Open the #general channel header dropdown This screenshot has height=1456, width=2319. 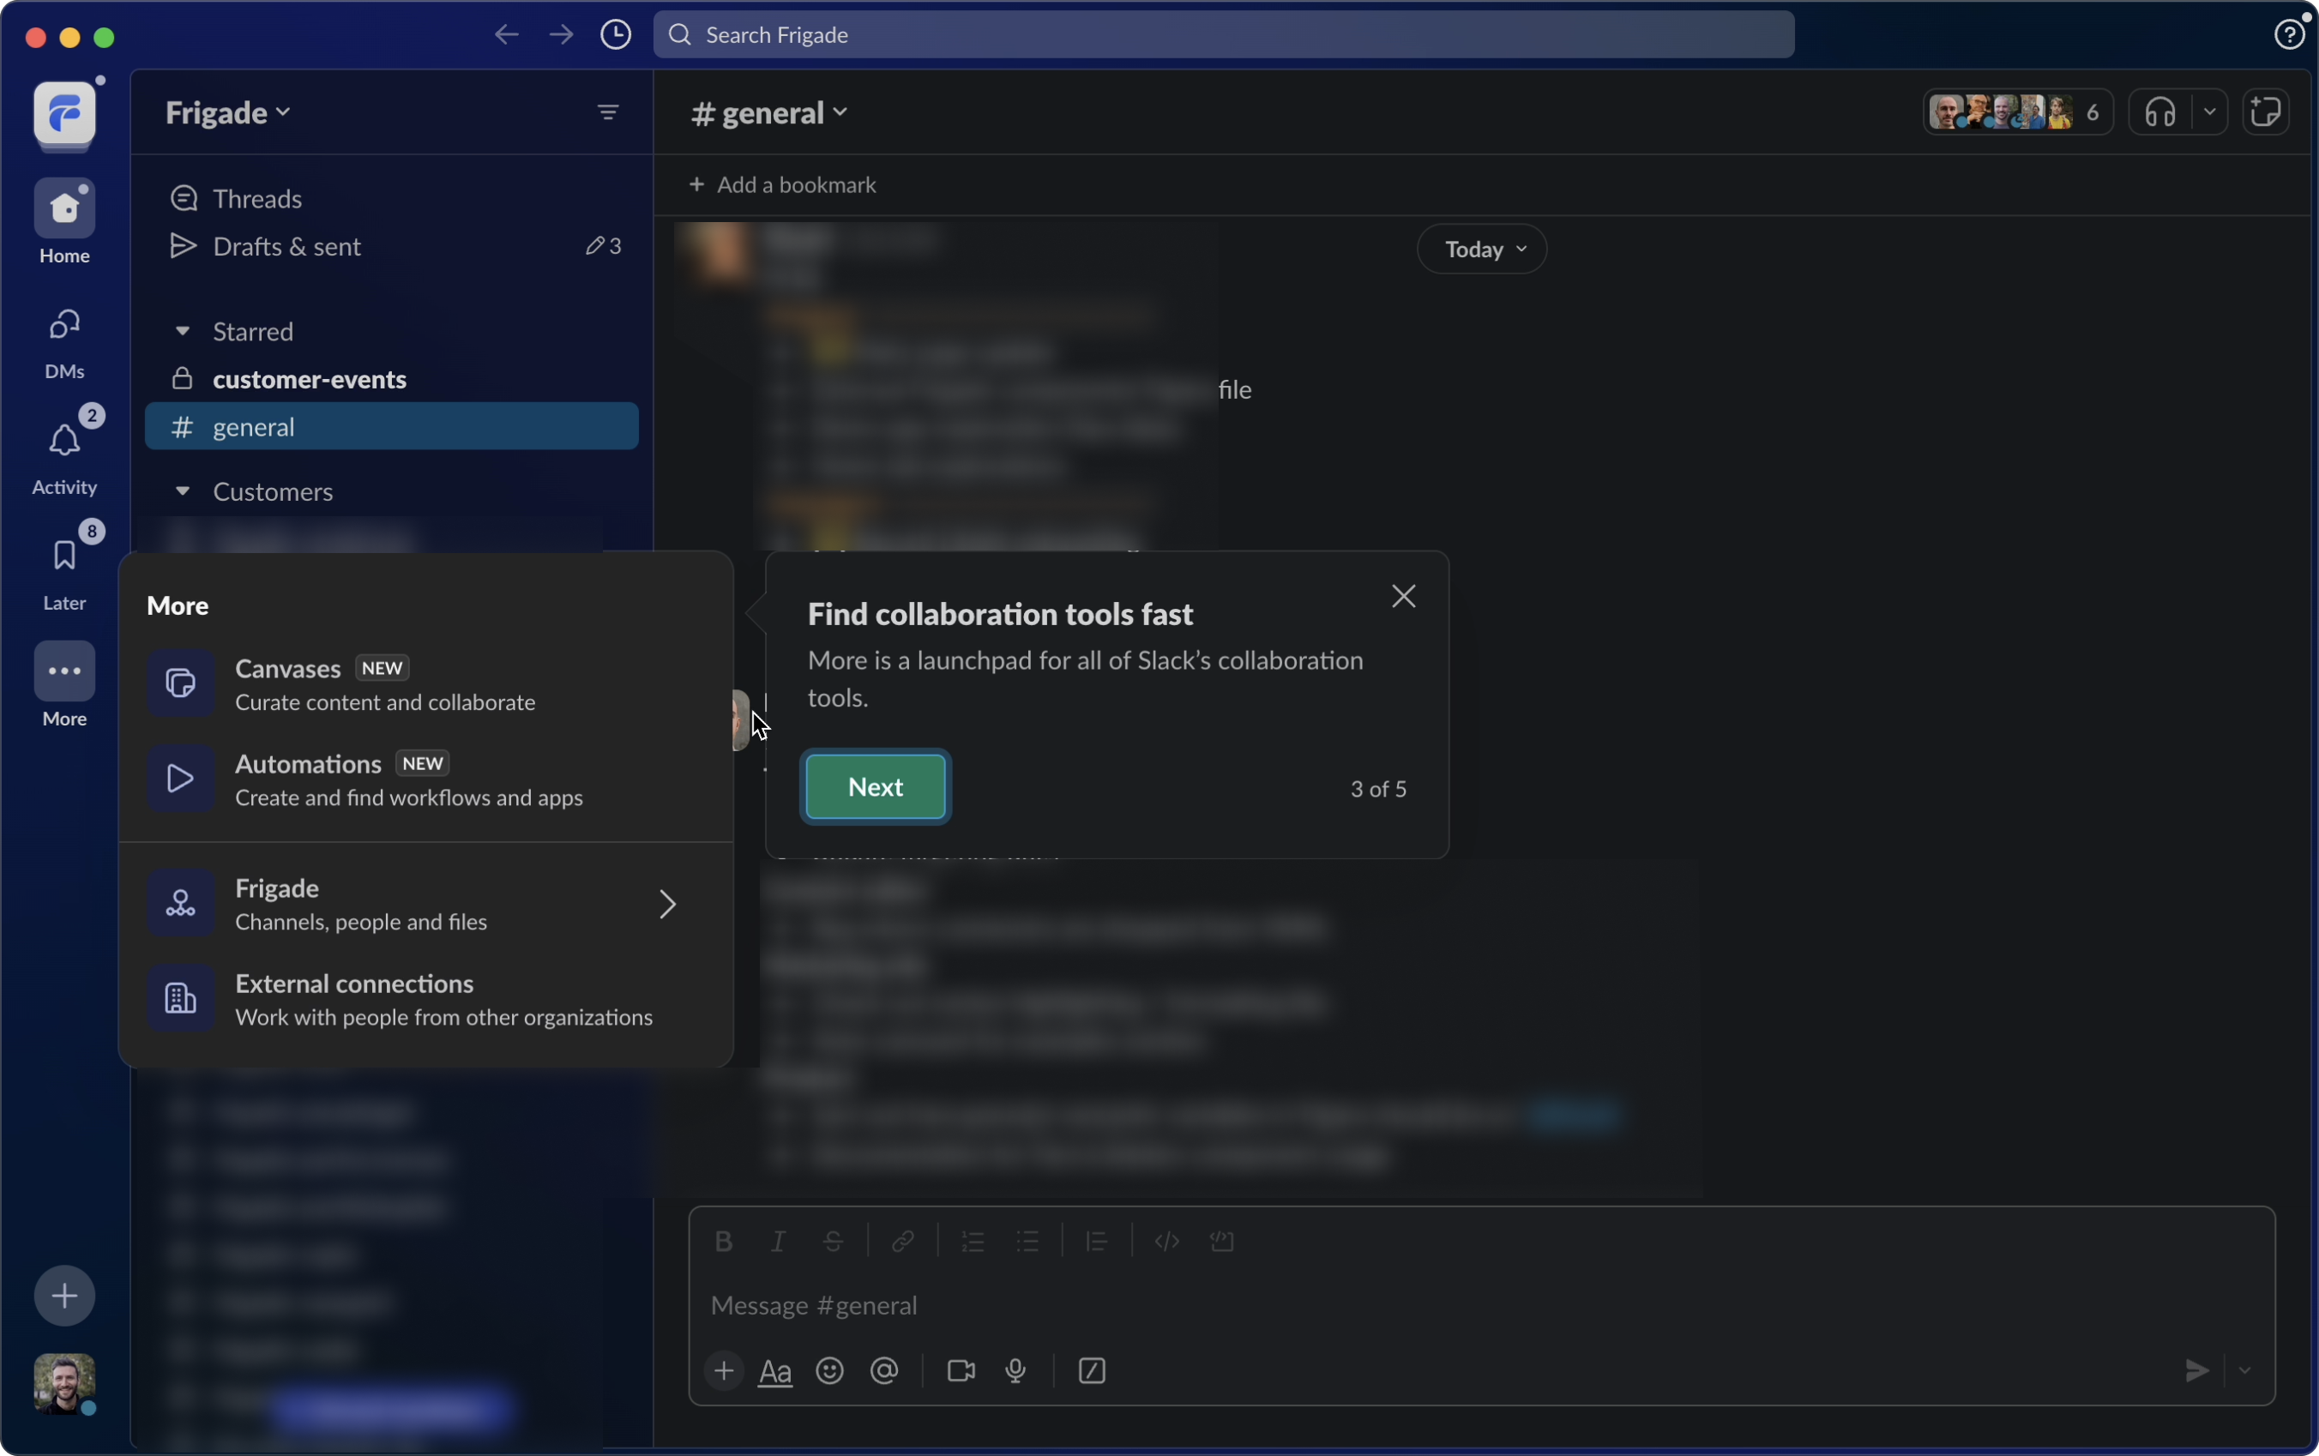click(769, 112)
